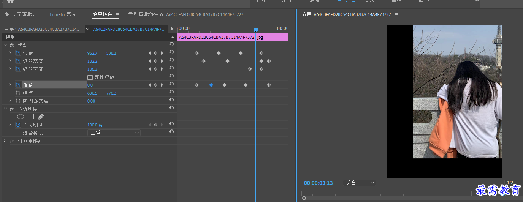
Task: Expand the 缩放高度 property
Action: tap(10, 61)
